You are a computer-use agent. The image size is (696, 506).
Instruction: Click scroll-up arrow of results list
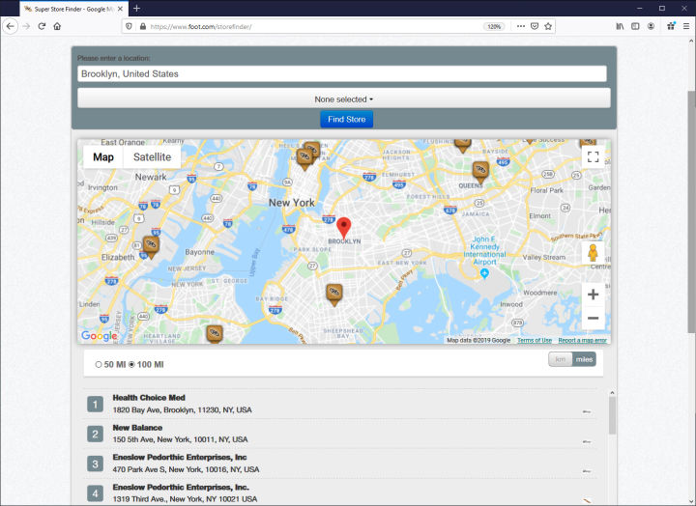coord(612,393)
